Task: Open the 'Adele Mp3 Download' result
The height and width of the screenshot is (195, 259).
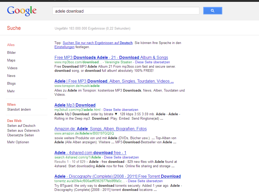Action: [75, 105]
